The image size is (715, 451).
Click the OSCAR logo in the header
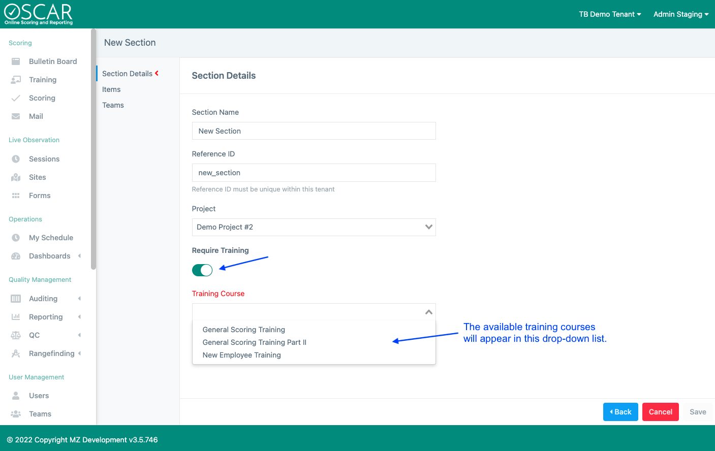[39, 14]
